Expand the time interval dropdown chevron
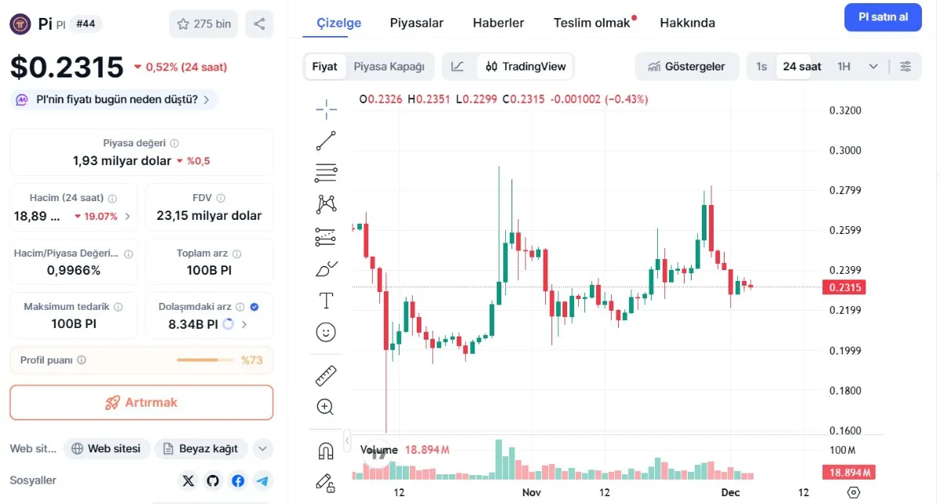Screen dimensions: 940x504 pos(873,67)
